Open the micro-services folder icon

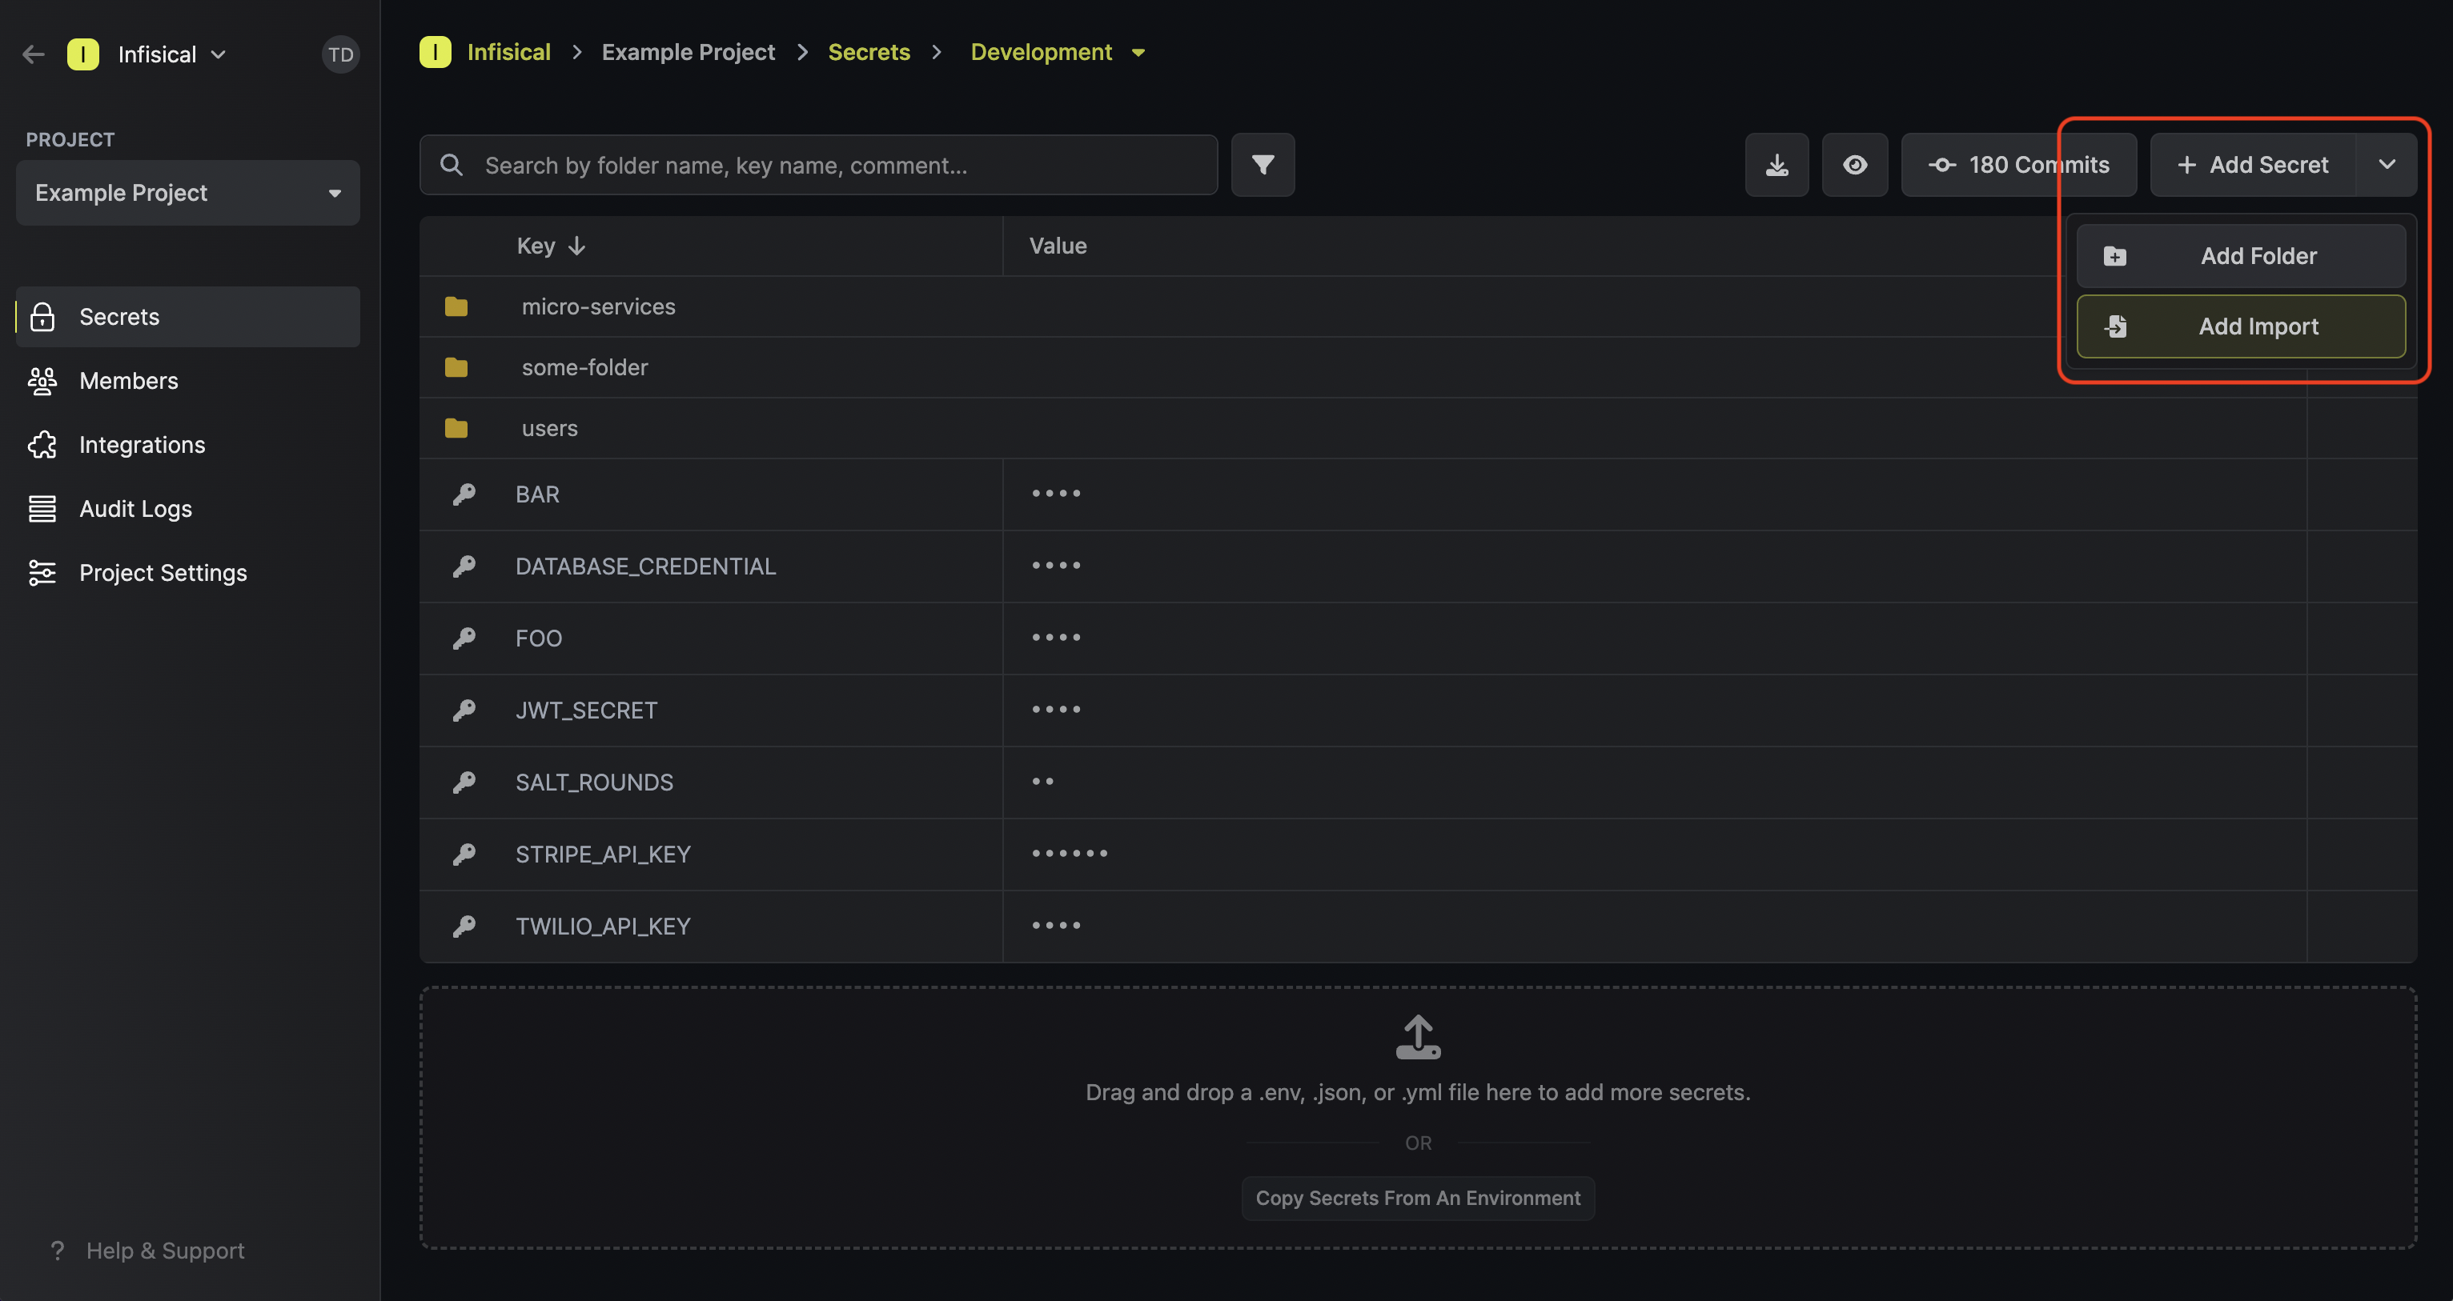pos(456,306)
